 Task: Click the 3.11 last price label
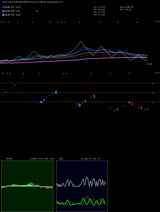click(149, 64)
